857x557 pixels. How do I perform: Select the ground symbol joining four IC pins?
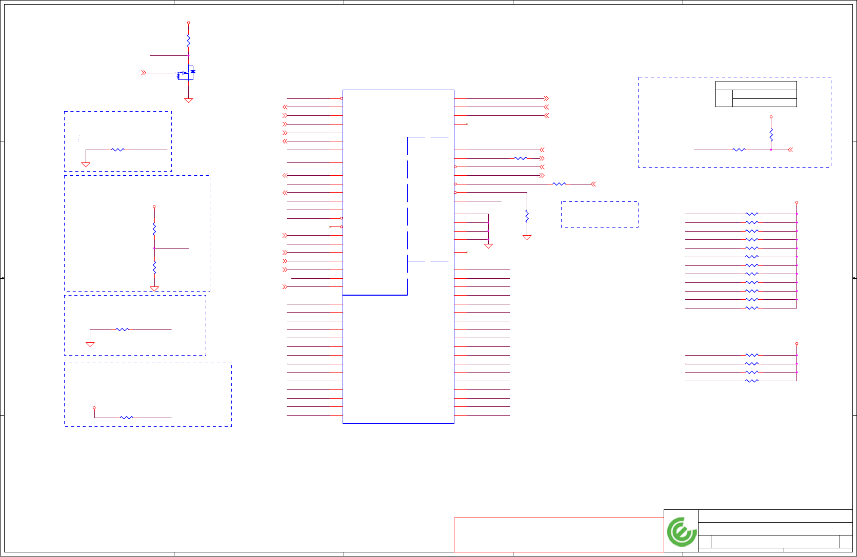488,246
